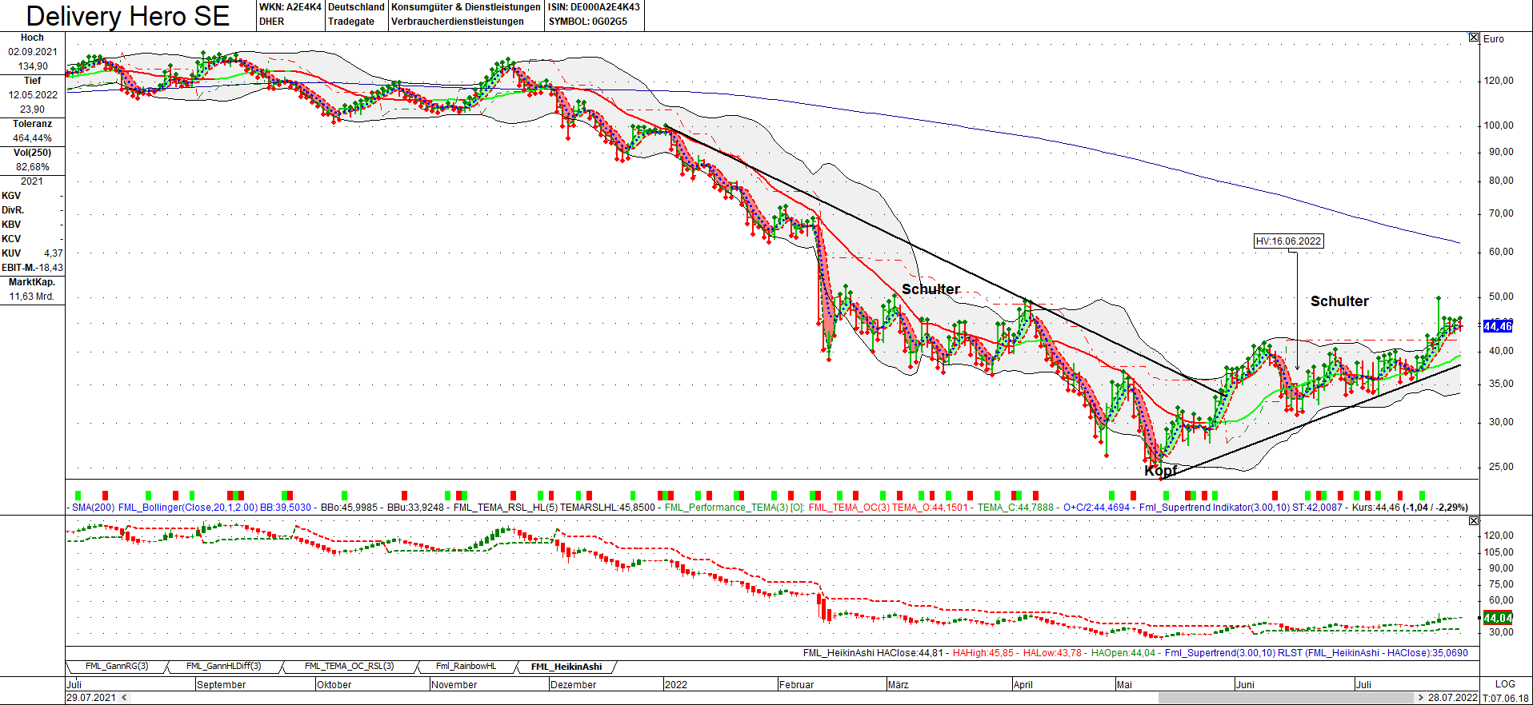This screenshot has width=1533, height=705.
Task: Click the 25,00 price axis label
Action: [1501, 467]
